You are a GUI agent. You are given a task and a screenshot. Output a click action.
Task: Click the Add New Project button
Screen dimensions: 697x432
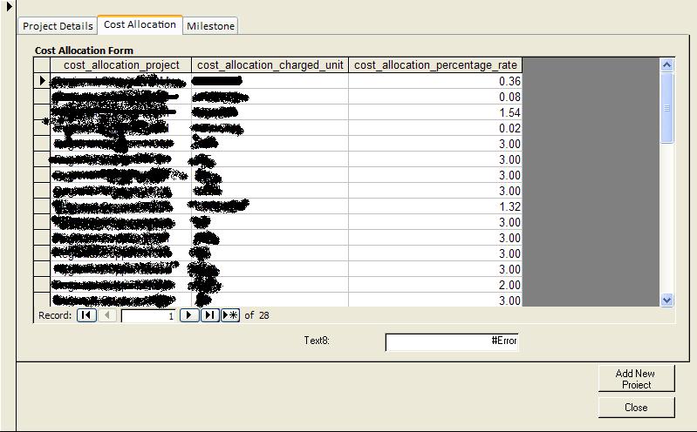click(x=636, y=379)
